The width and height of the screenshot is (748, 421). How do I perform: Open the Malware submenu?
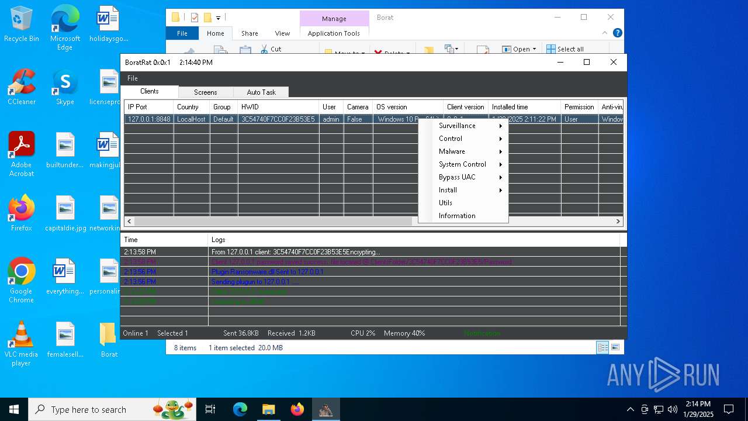[x=463, y=151]
